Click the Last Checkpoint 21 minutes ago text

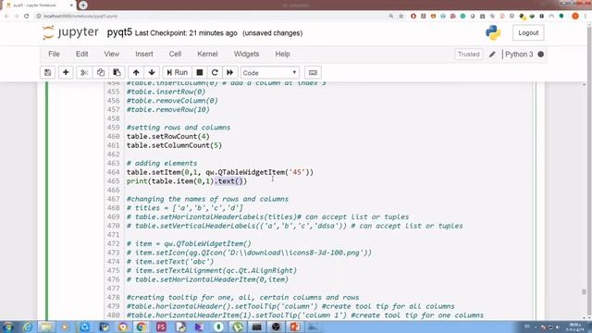[186, 33]
